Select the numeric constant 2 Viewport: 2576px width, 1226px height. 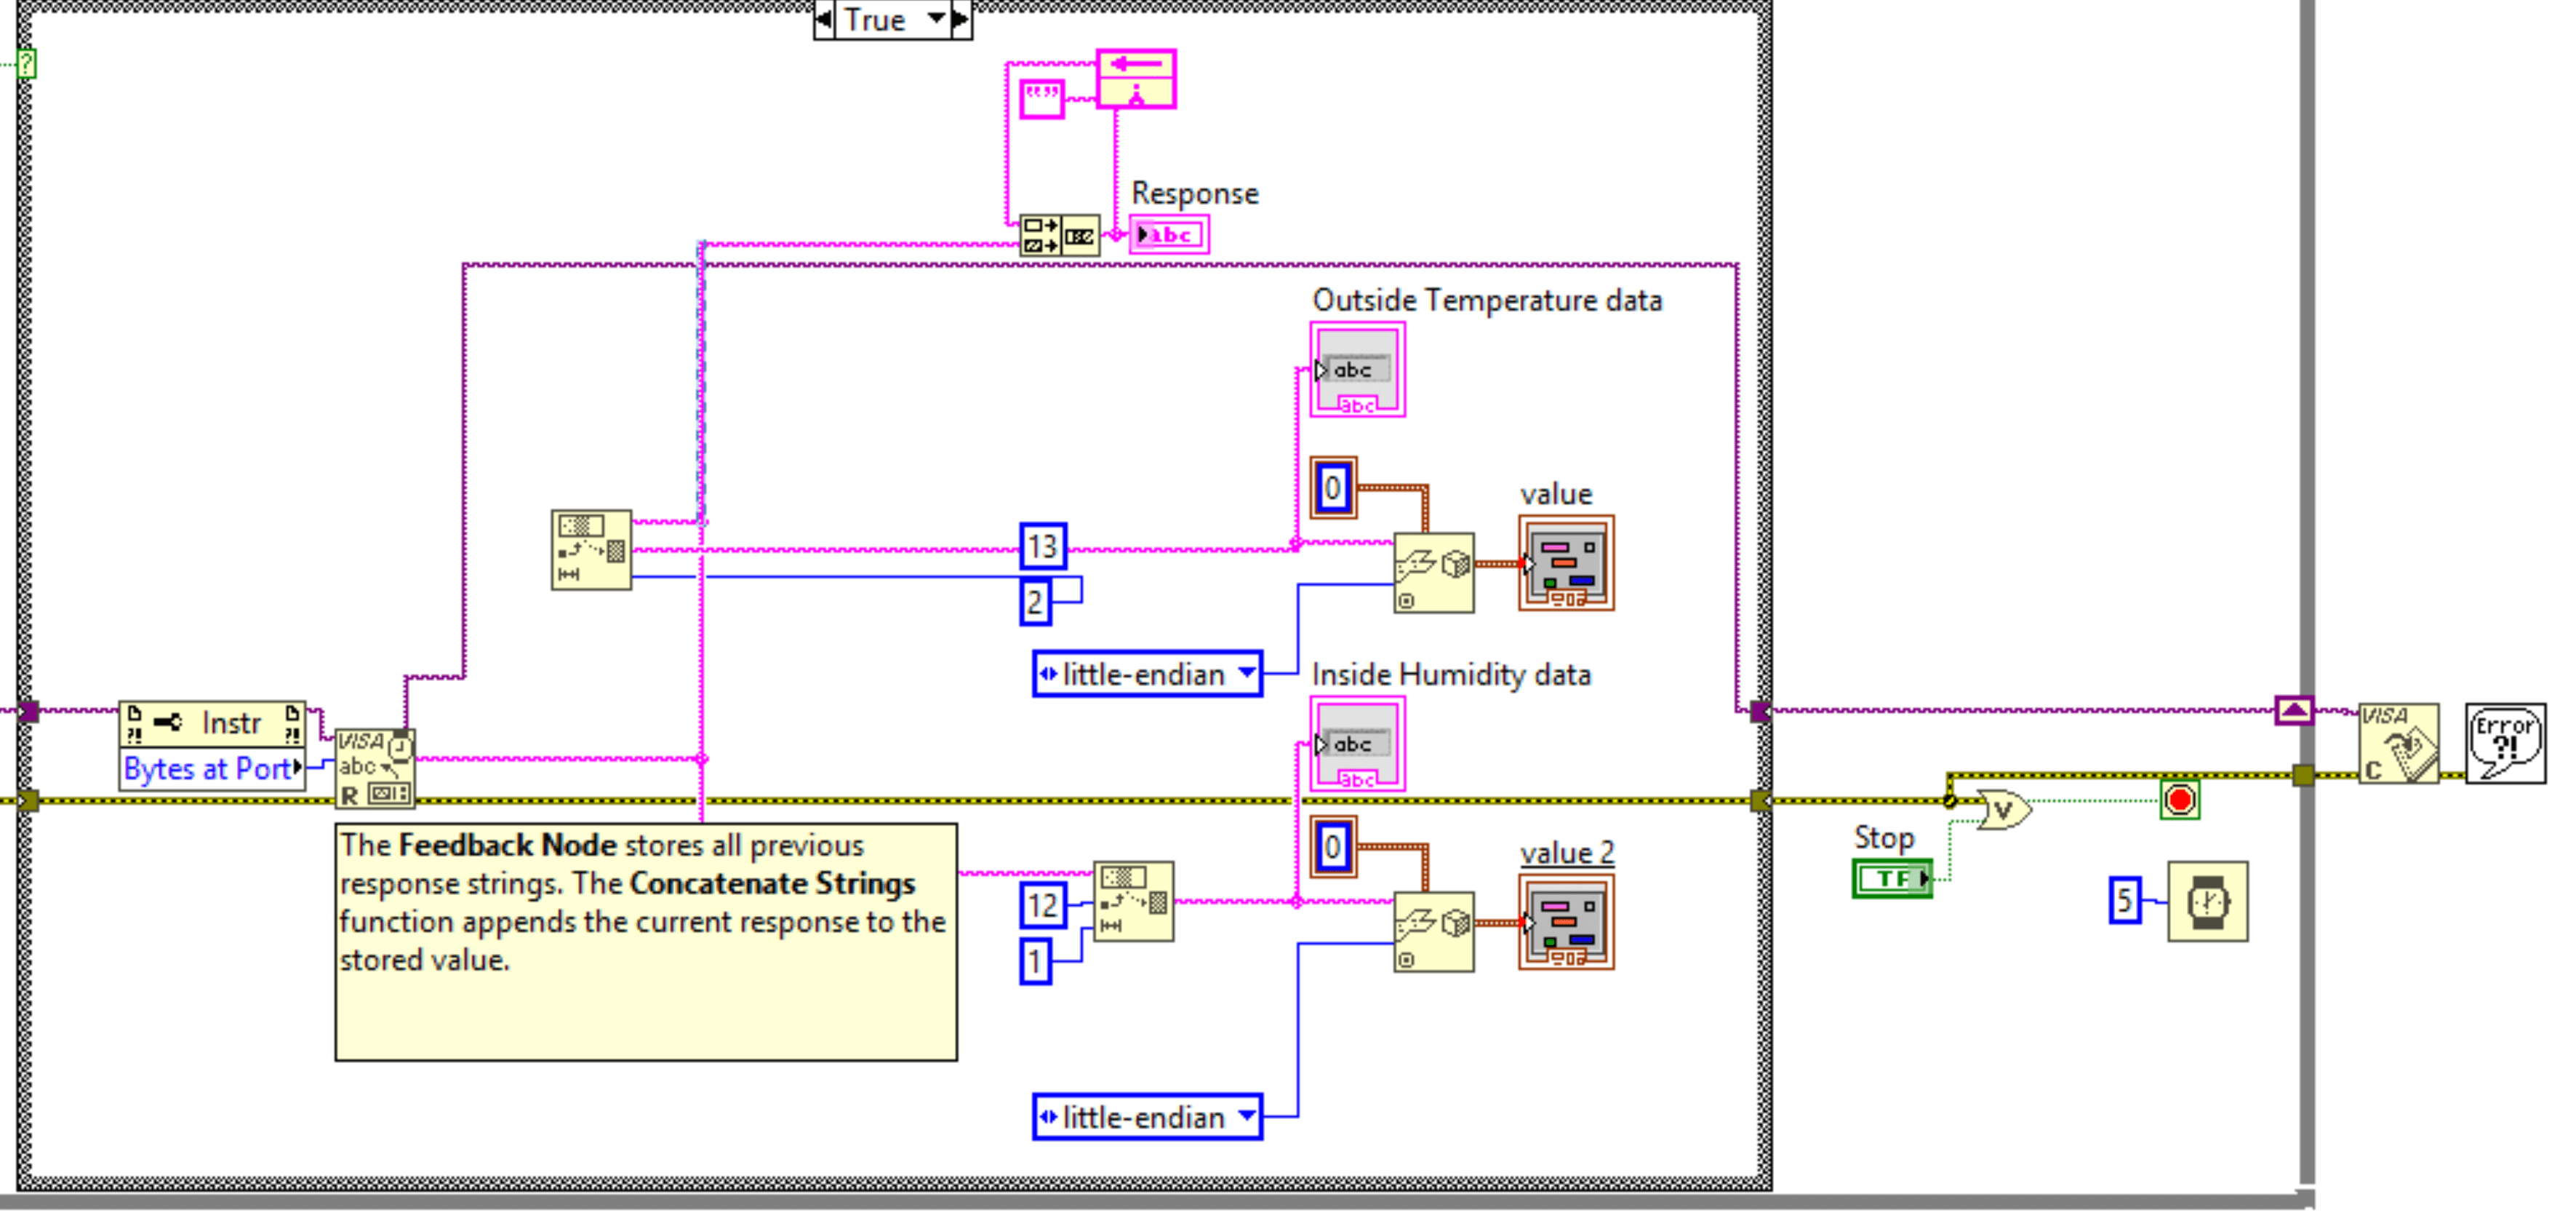coord(1035,602)
